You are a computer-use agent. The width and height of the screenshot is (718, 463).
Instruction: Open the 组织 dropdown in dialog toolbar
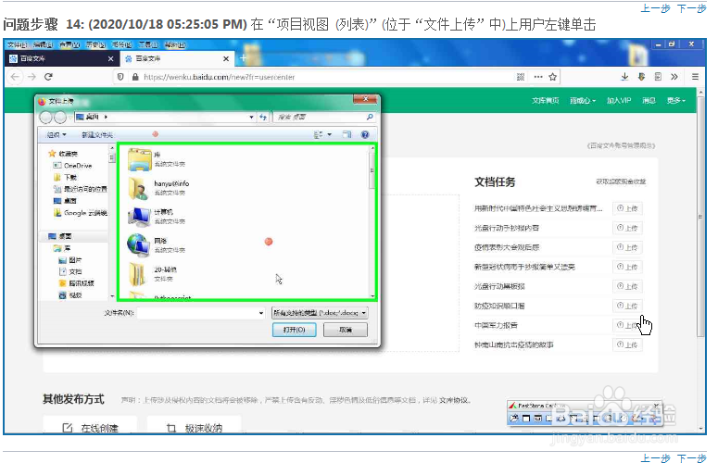[57, 134]
